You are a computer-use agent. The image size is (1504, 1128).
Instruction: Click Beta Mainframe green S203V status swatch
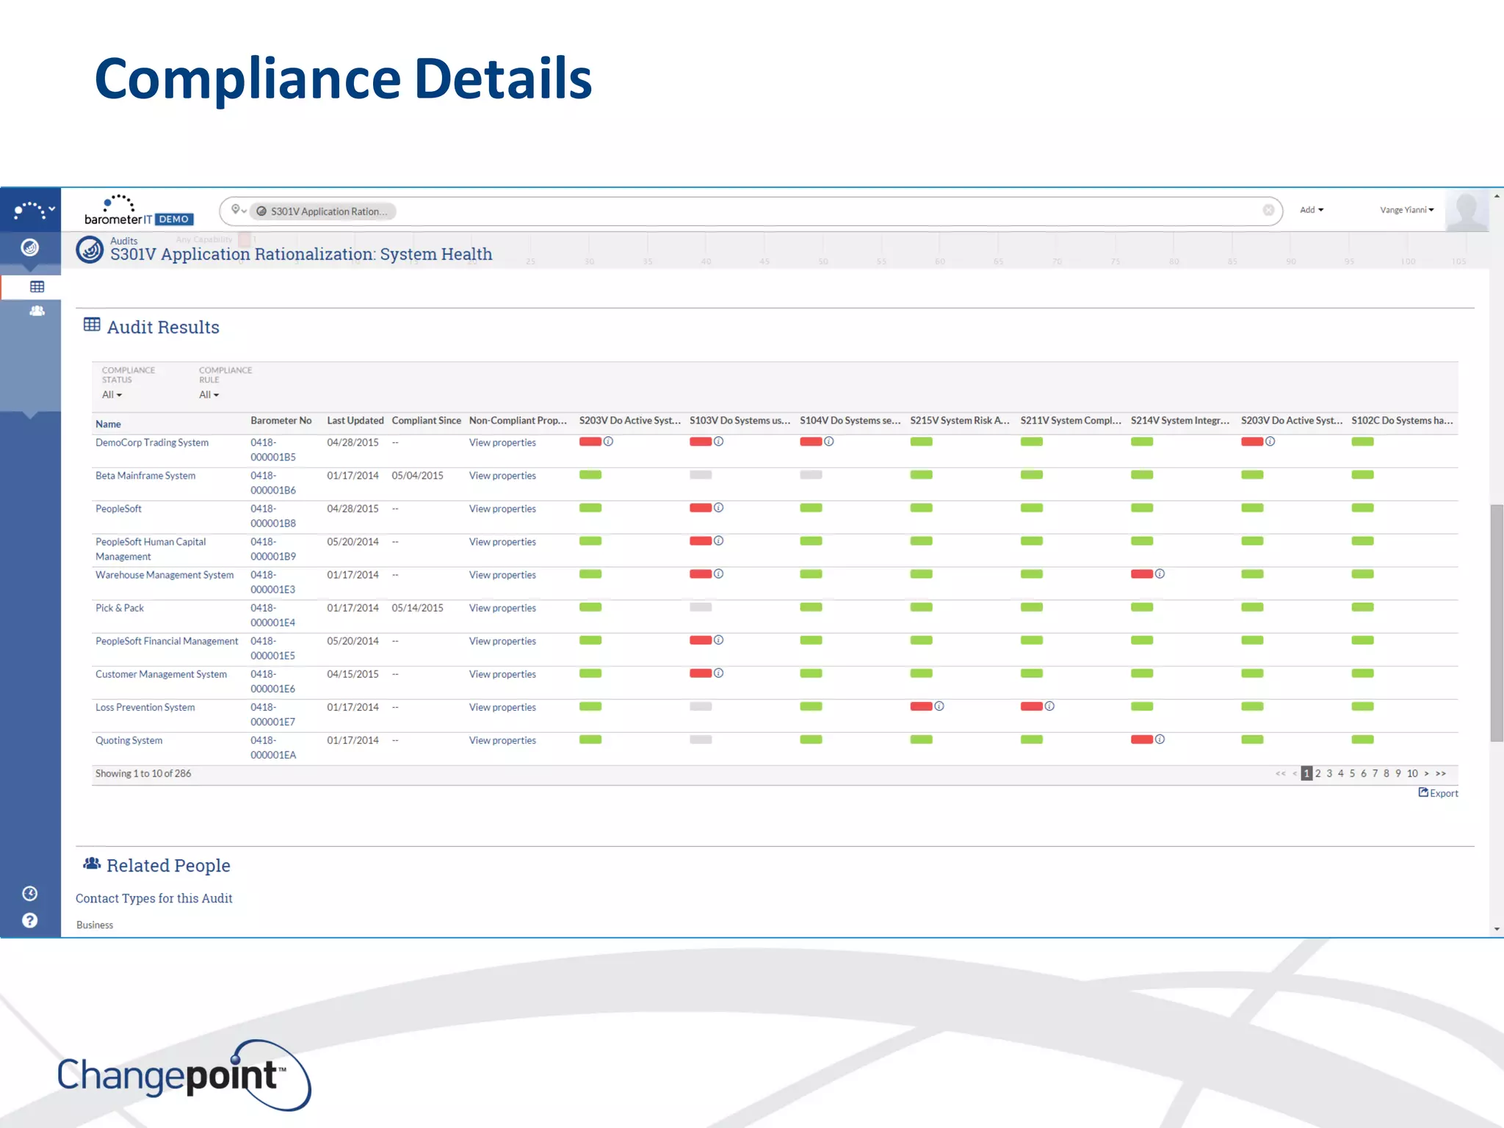pyautogui.click(x=590, y=474)
